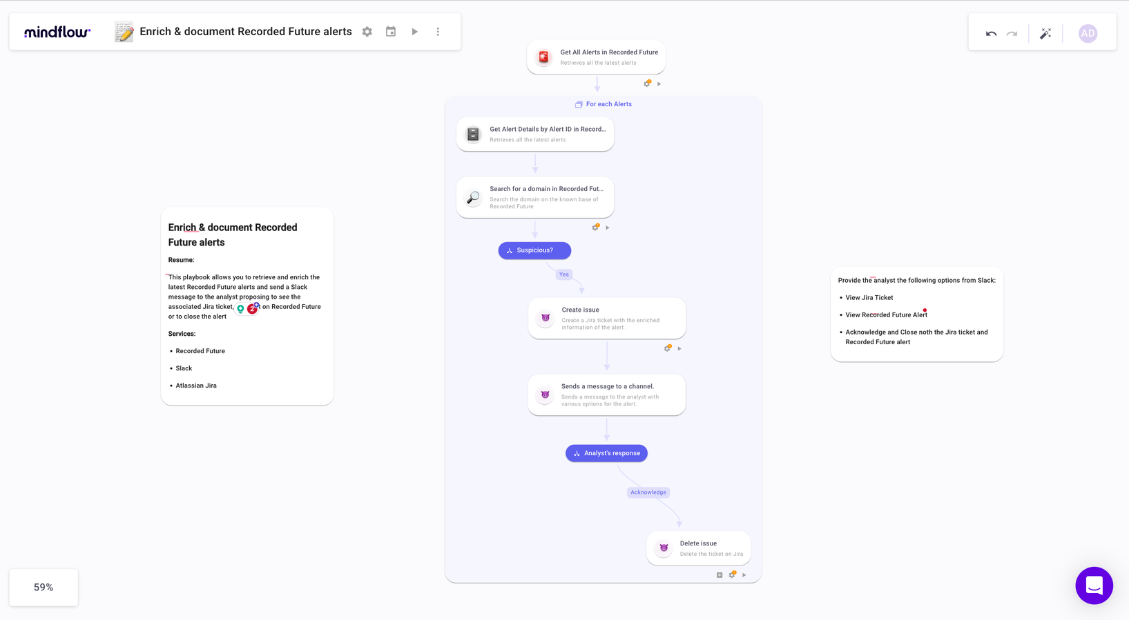Click the Services: label in the note

pos(182,334)
